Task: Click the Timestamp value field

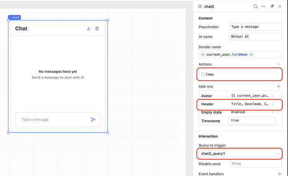Action: click(x=252, y=120)
